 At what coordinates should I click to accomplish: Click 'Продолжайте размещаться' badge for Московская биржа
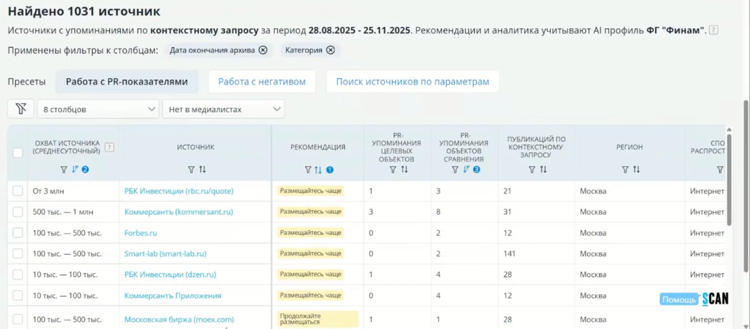pos(318,319)
